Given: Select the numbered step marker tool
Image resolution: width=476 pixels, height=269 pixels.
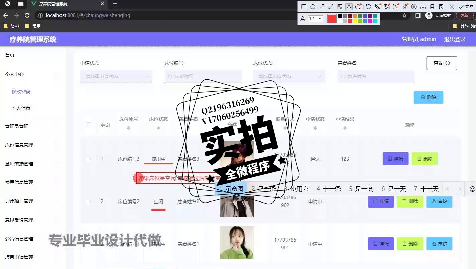Looking at the screenshot, I should 358,7.
